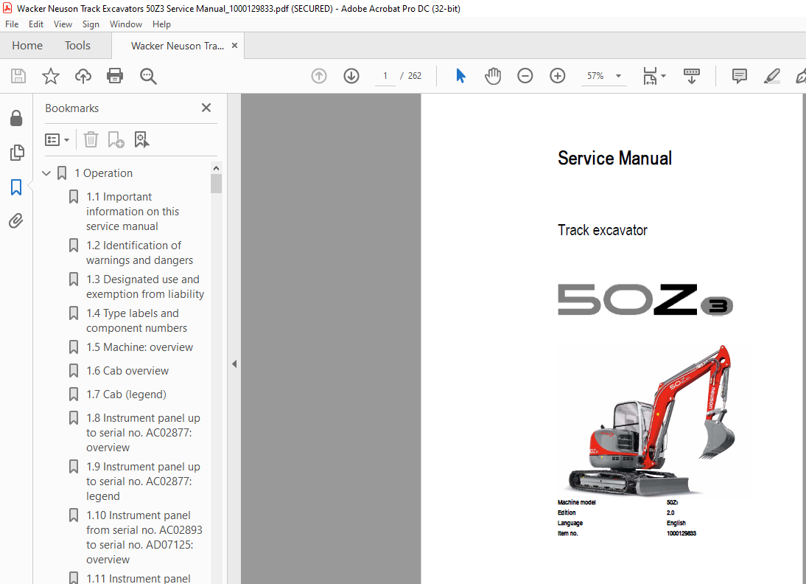Collapse the 1 Operation bookmark tree
The height and width of the screenshot is (584, 806).
coord(46,173)
